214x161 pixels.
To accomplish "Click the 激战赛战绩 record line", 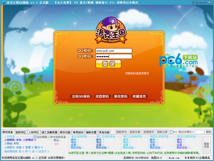I will tap(27, 151).
